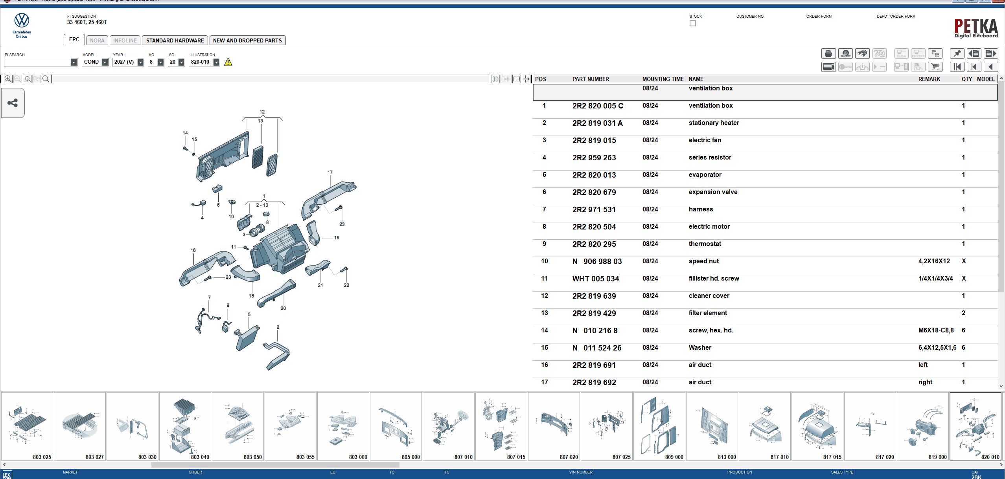Select part number 2R2 820 013 evaporator
1005x479 pixels.
594,175
